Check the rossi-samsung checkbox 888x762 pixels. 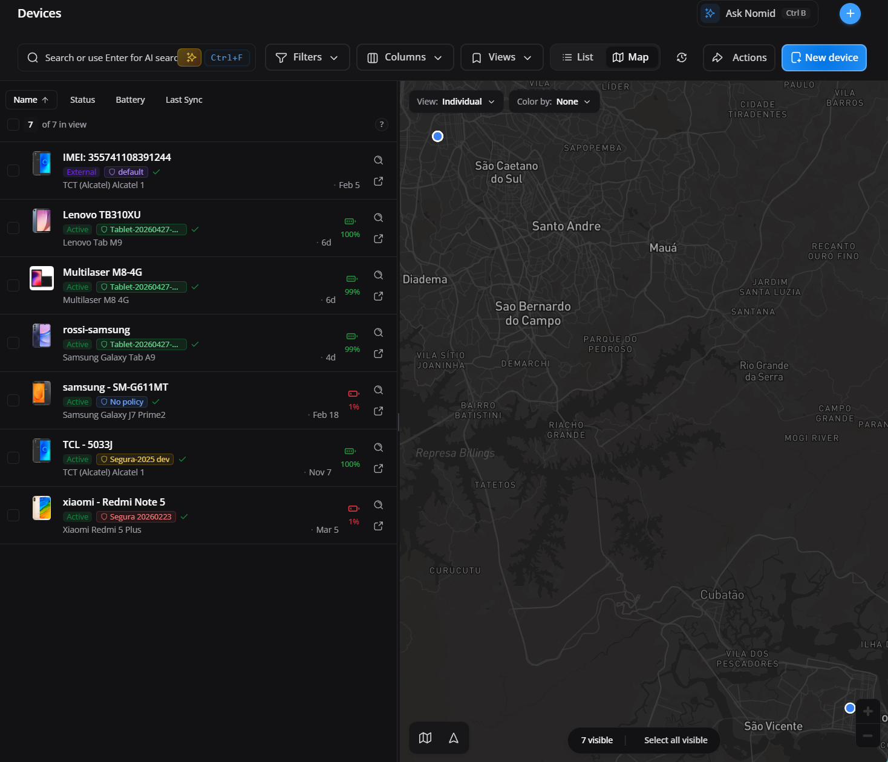(13, 343)
